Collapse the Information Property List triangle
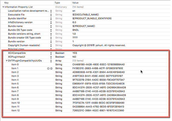 point(3,7)
